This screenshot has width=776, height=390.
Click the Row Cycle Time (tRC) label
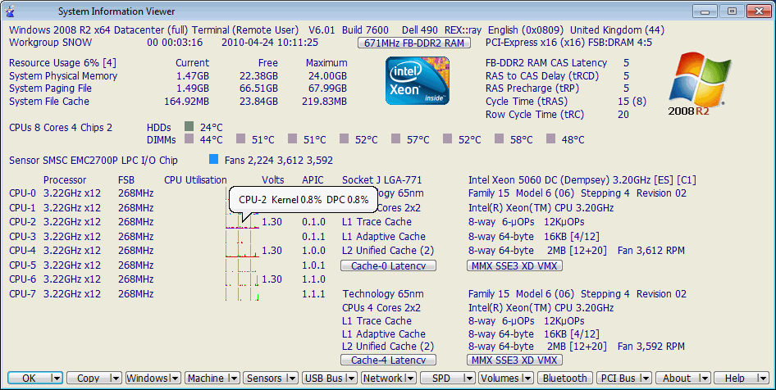[x=535, y=115]
